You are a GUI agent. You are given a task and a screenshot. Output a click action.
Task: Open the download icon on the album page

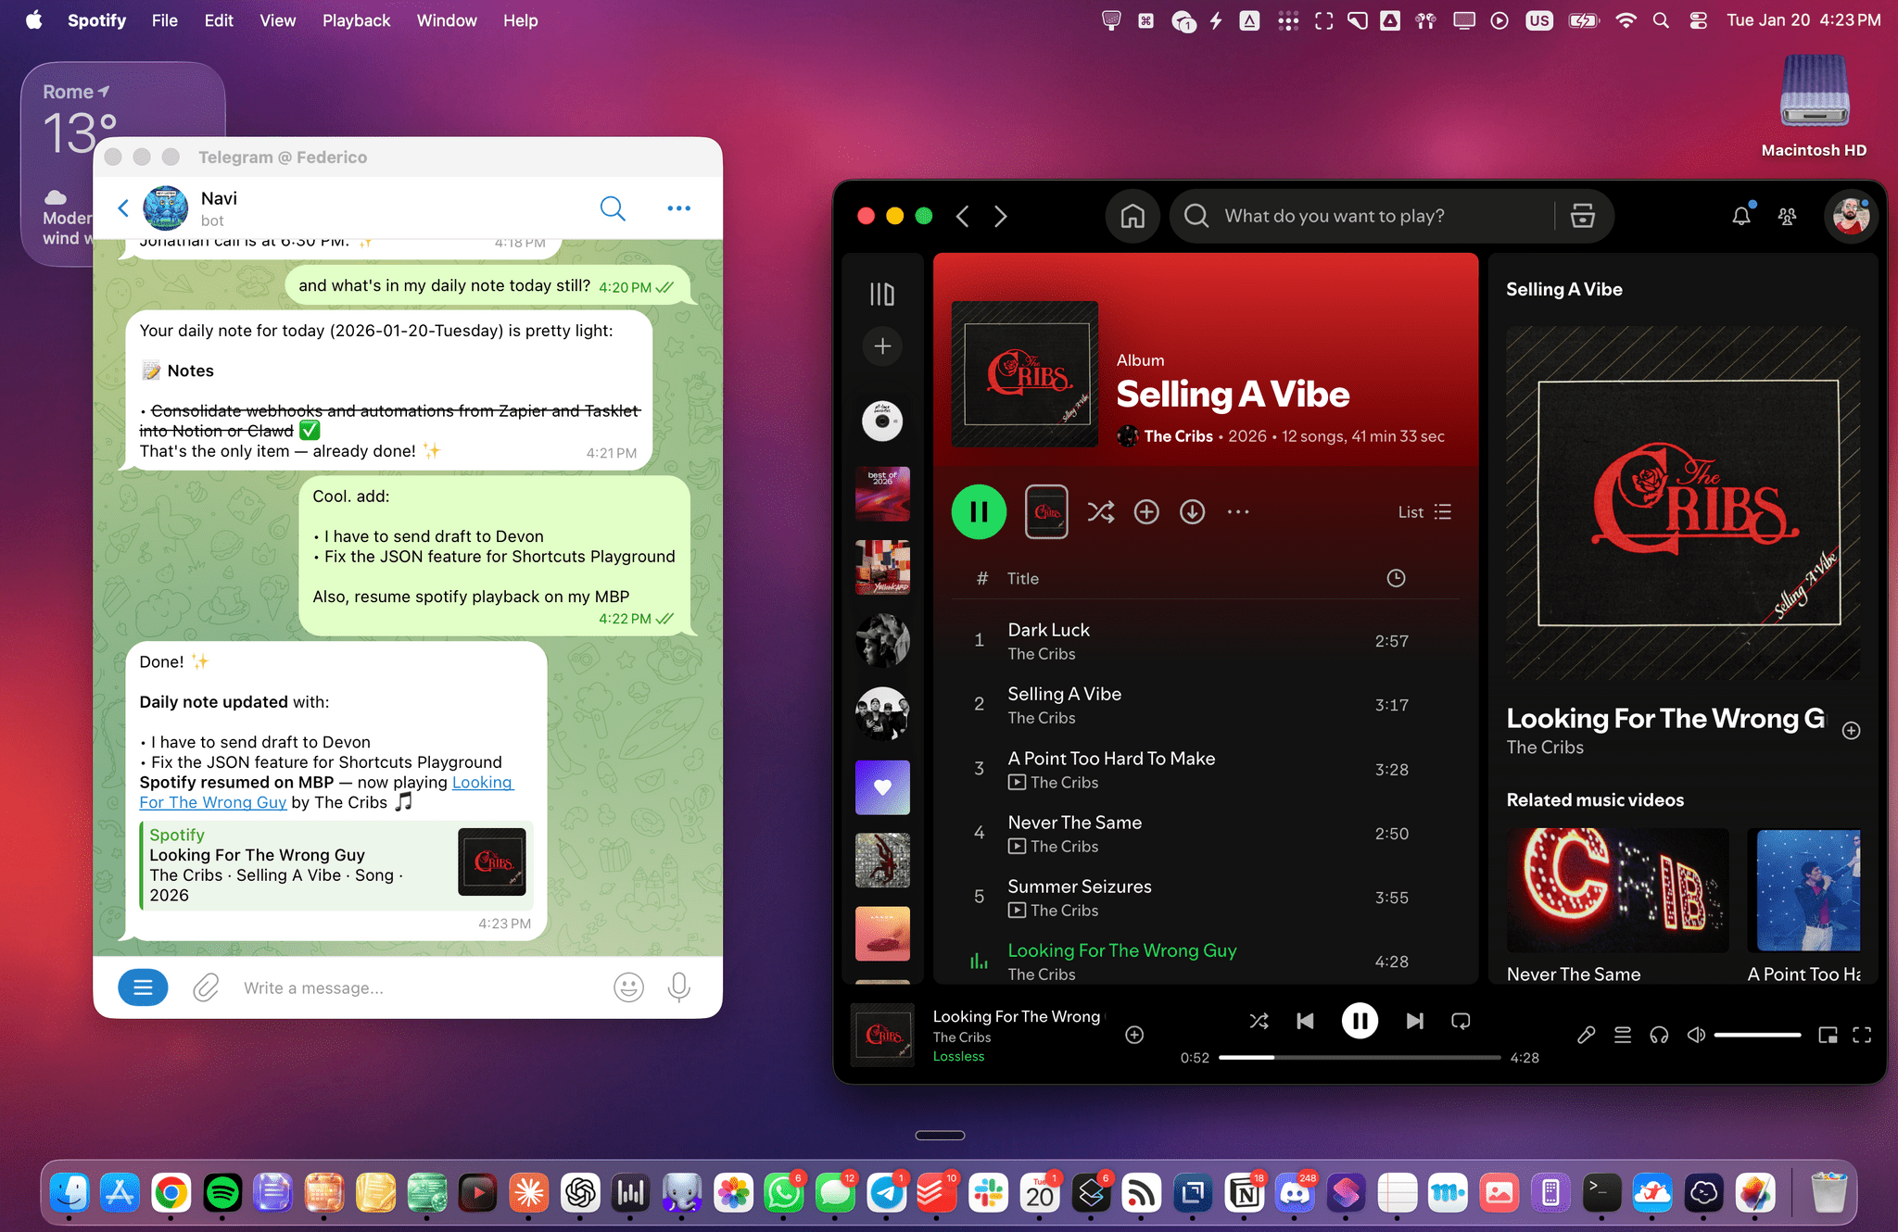click(x=1192, y=511)
